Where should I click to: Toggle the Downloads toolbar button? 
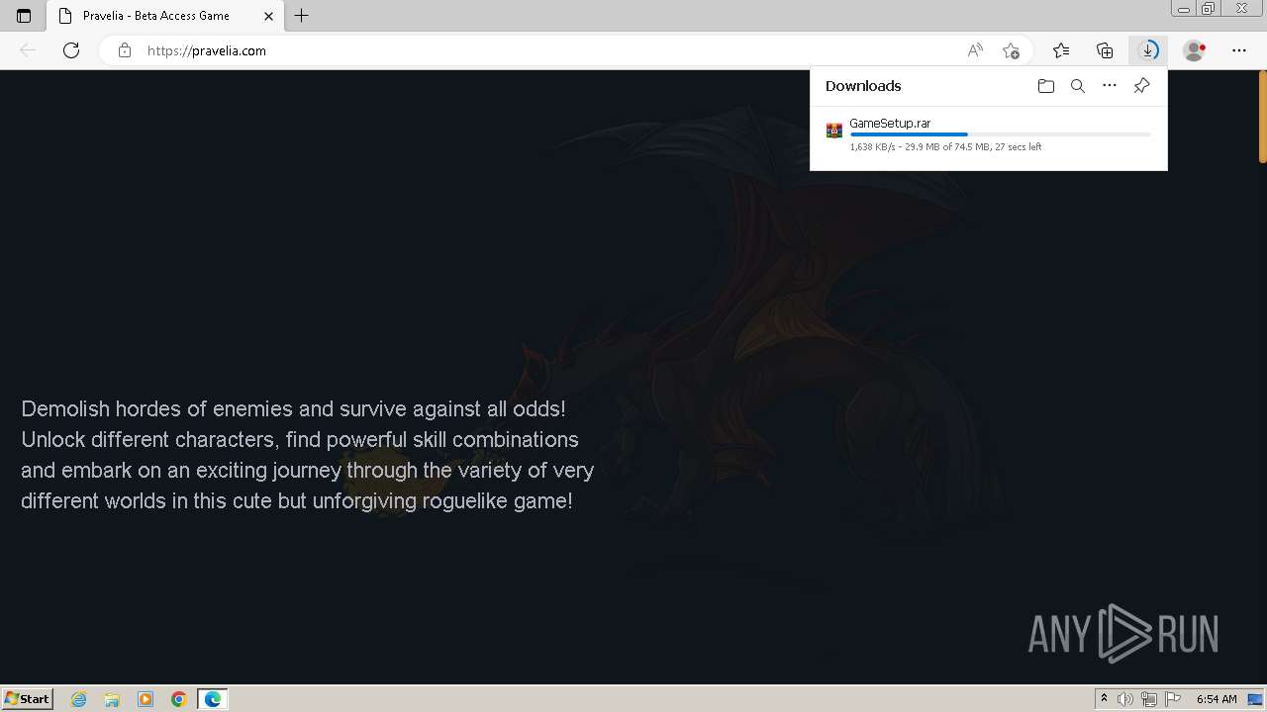click(1148, 50)
